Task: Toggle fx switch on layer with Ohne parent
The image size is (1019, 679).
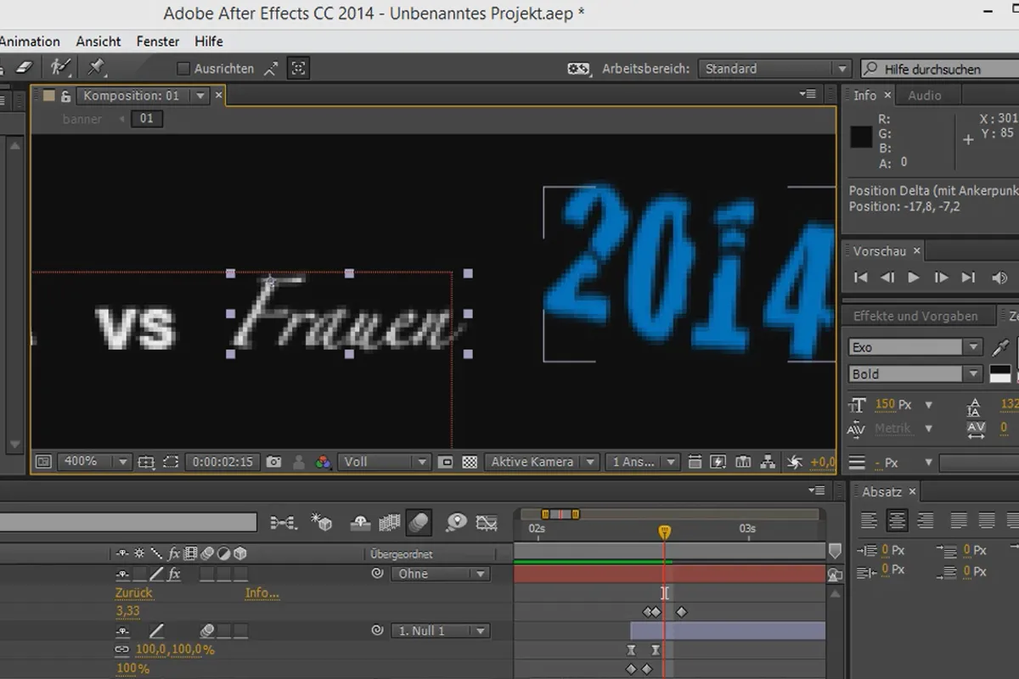Action: coord(174,574)
